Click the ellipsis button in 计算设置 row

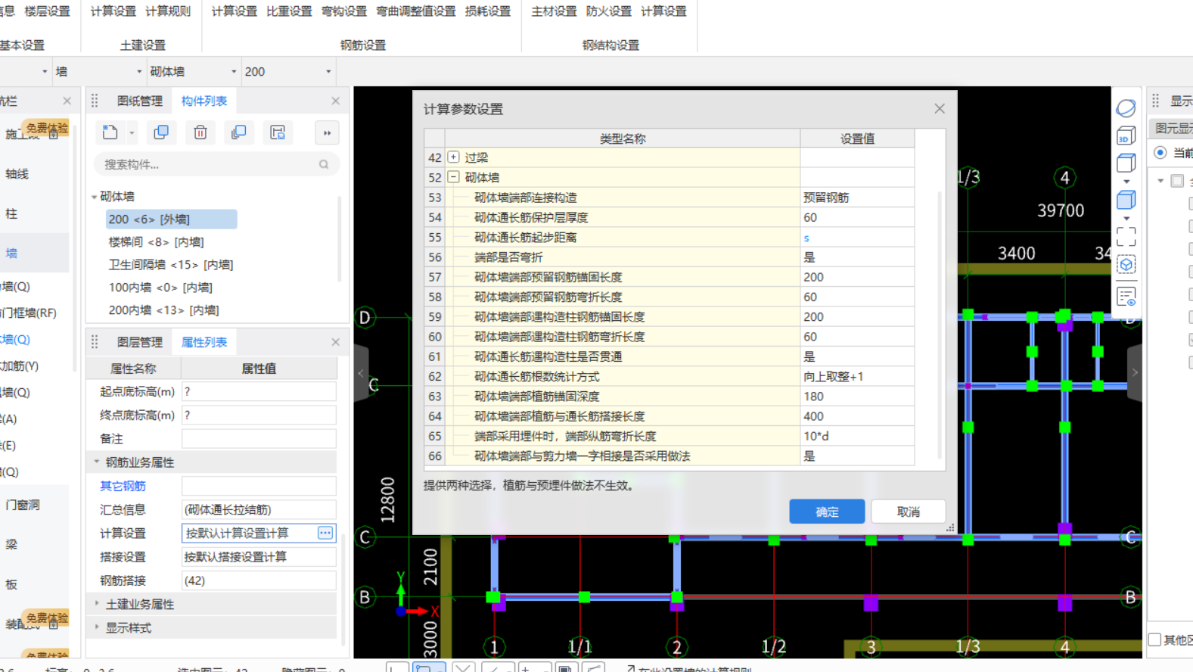325,533
